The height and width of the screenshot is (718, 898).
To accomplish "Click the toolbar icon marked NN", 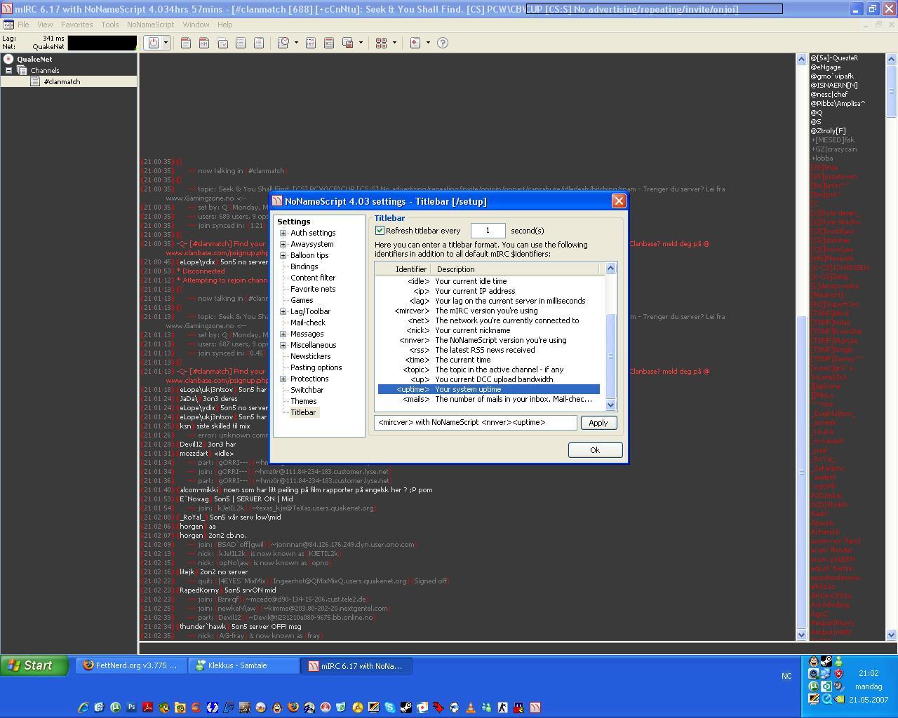I will 204,43.
